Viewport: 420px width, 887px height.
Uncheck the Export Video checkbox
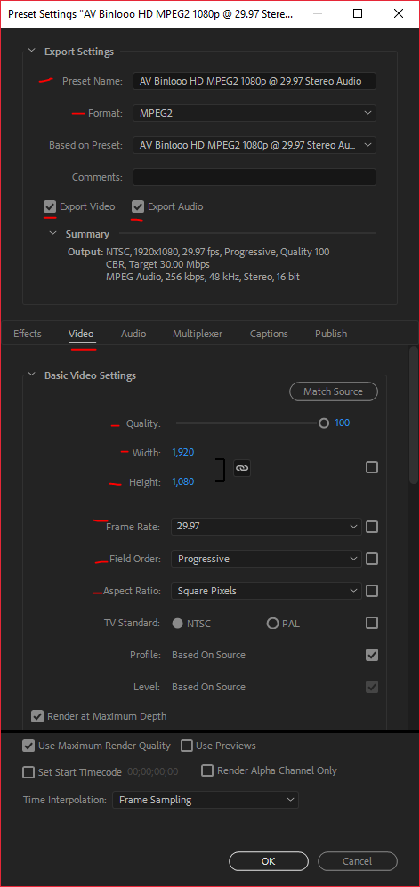[x=50, y=206]
